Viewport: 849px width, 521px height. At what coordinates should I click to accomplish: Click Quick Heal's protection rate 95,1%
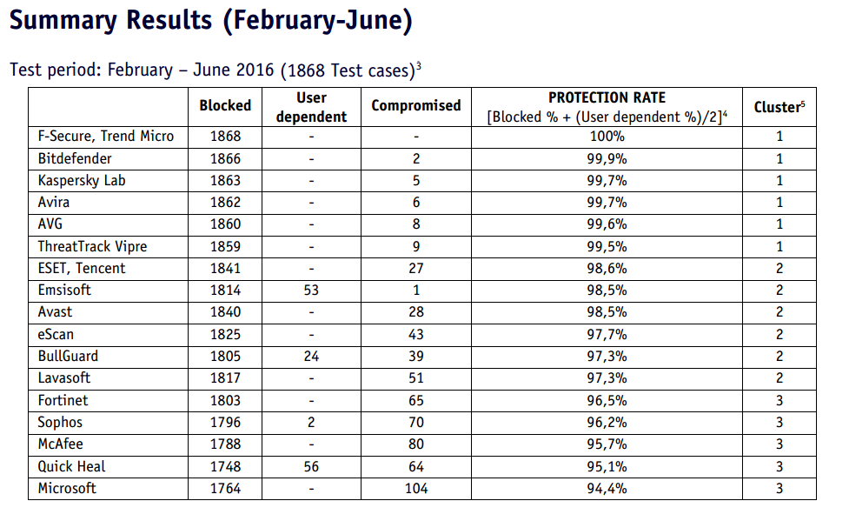pyautogui.click(x=607, y=466)
